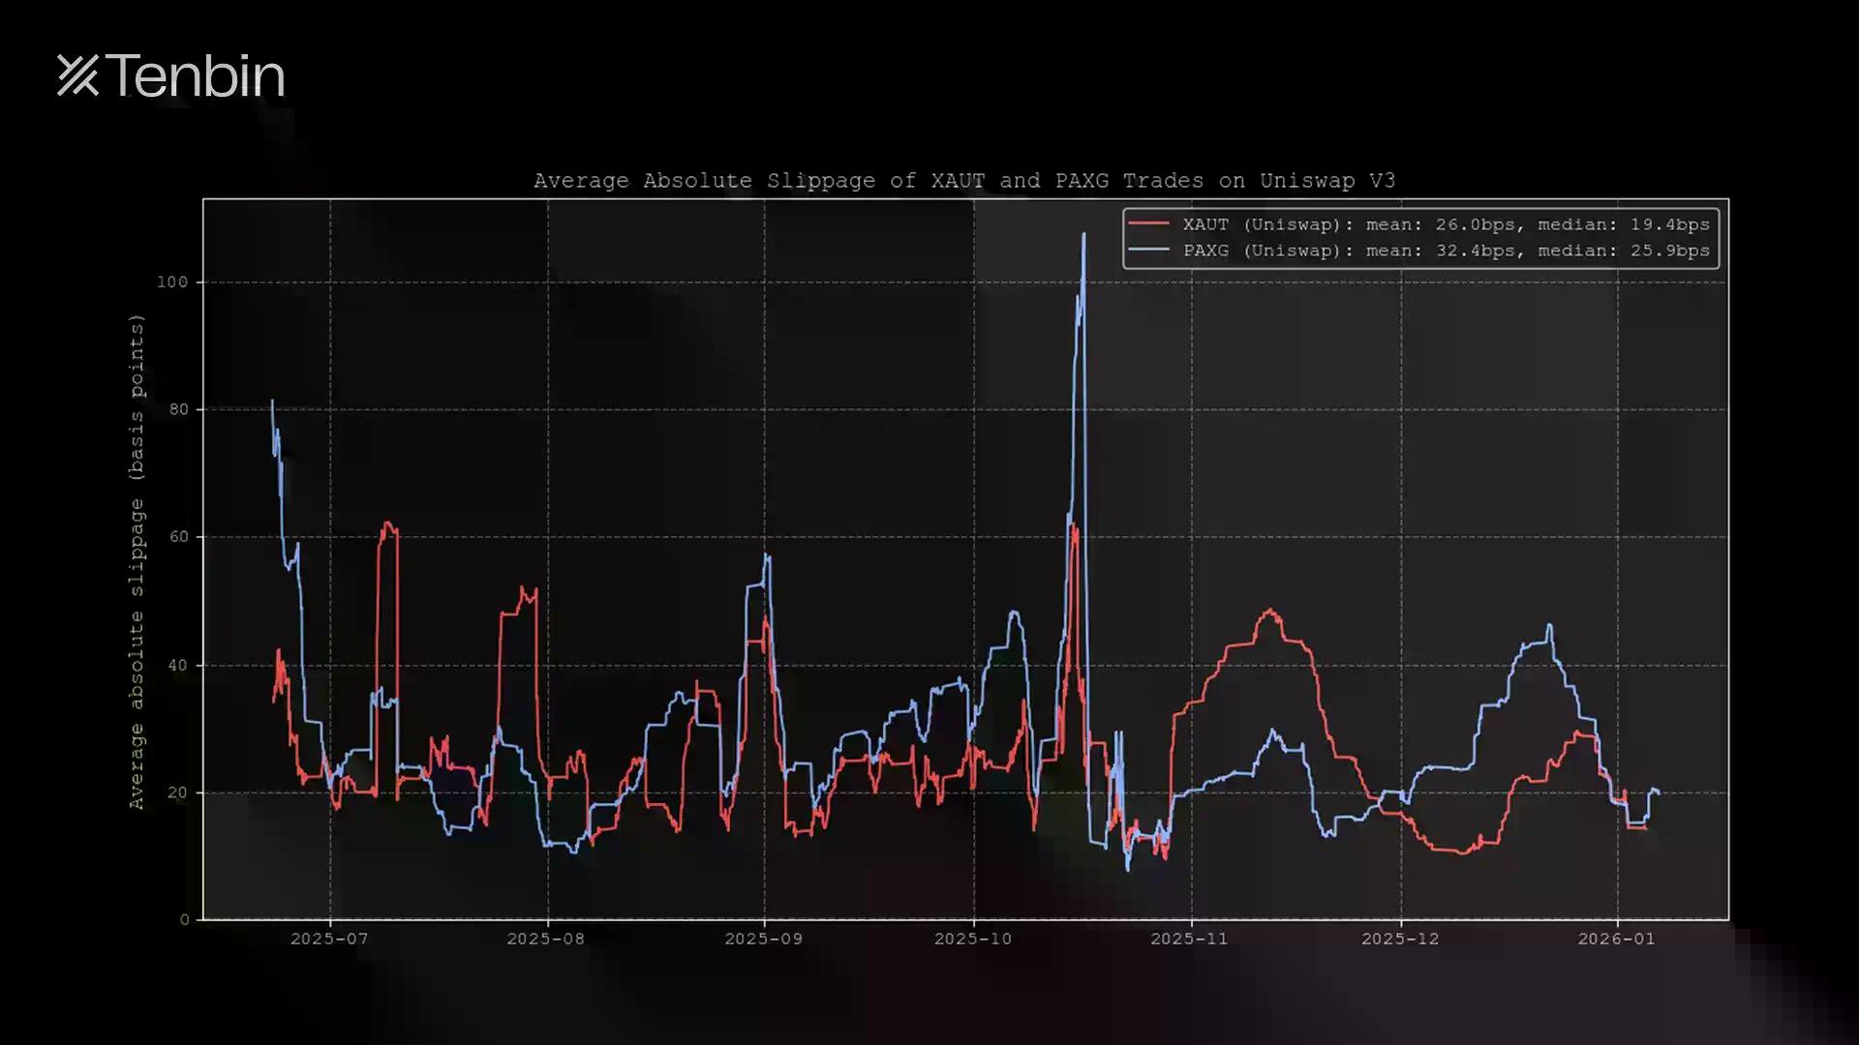Image resolution: width=1859 pixels, height=1045 pixels.
Task: Click the chart title about Average Absolute Slippage
Action: coord(963,181)
